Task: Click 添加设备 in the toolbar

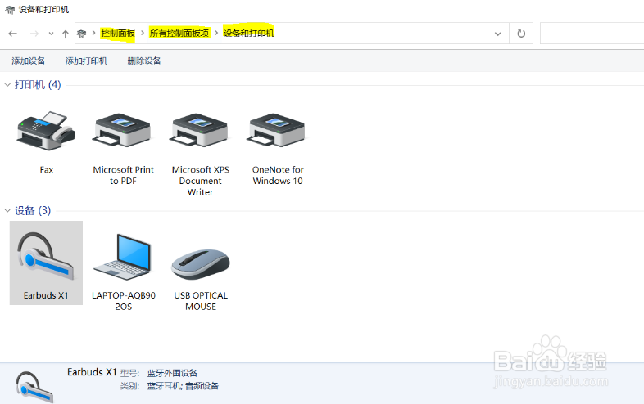Action: [29, 61]
